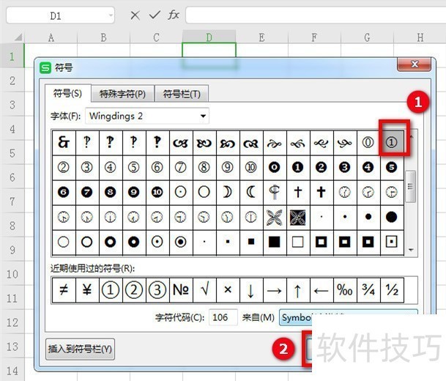Image resolution: width=446 pixels, height=381 pixels.
Task: Choose the white circled 10 symbol
Action: point(251,167)
